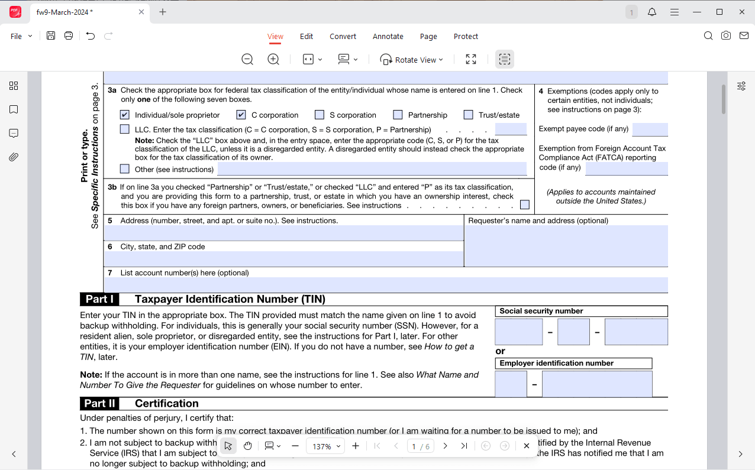Check the S corporation box
Image resolution: width=755 pixels, height=470 pixels.
(x=320, y=115)
